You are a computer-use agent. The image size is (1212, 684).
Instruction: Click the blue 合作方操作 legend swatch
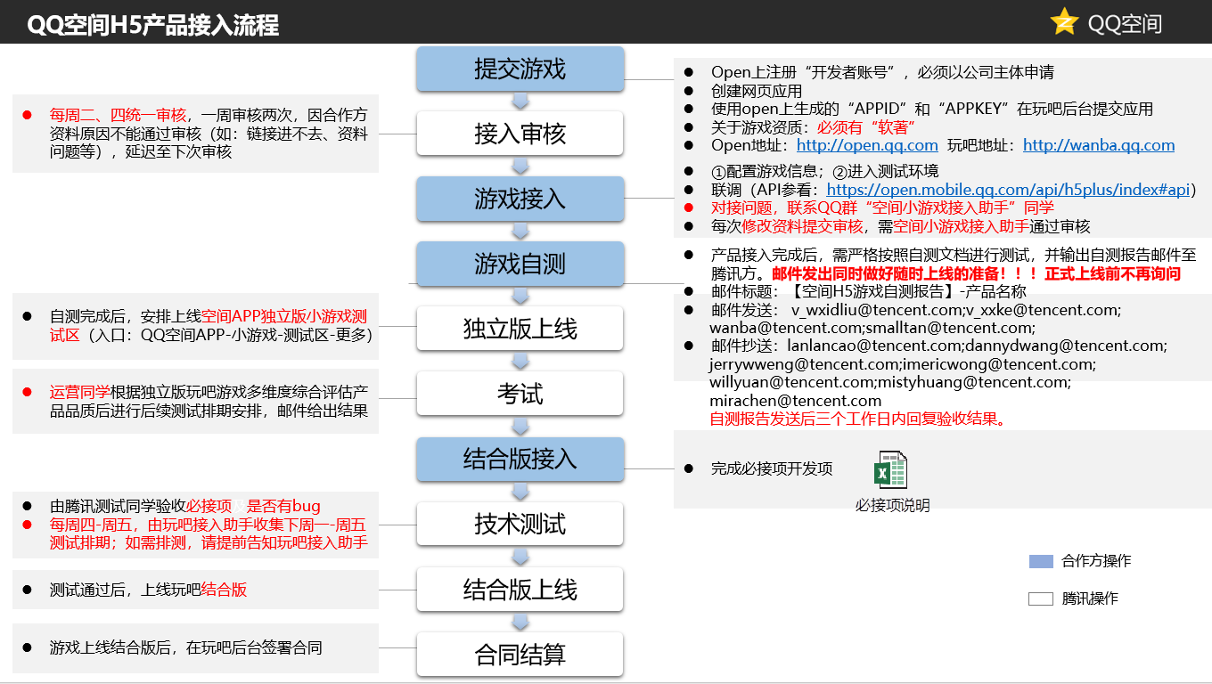(1039, 560)
